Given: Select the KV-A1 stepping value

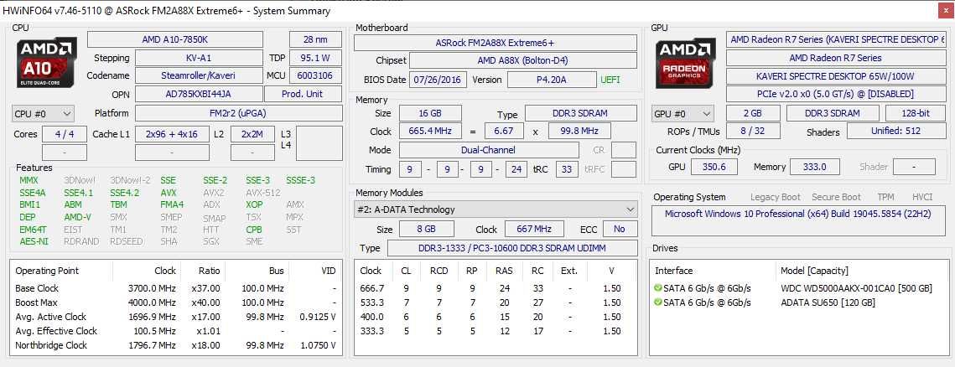Looking at the screenshot, I should click(199, 58).
